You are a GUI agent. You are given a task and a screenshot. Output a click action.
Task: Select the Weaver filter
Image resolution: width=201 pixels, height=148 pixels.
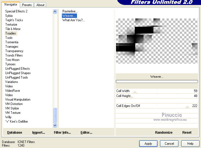coord(69,16)
